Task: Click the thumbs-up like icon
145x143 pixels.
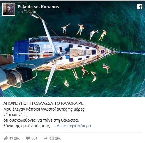Action: [x=6, y=138]
